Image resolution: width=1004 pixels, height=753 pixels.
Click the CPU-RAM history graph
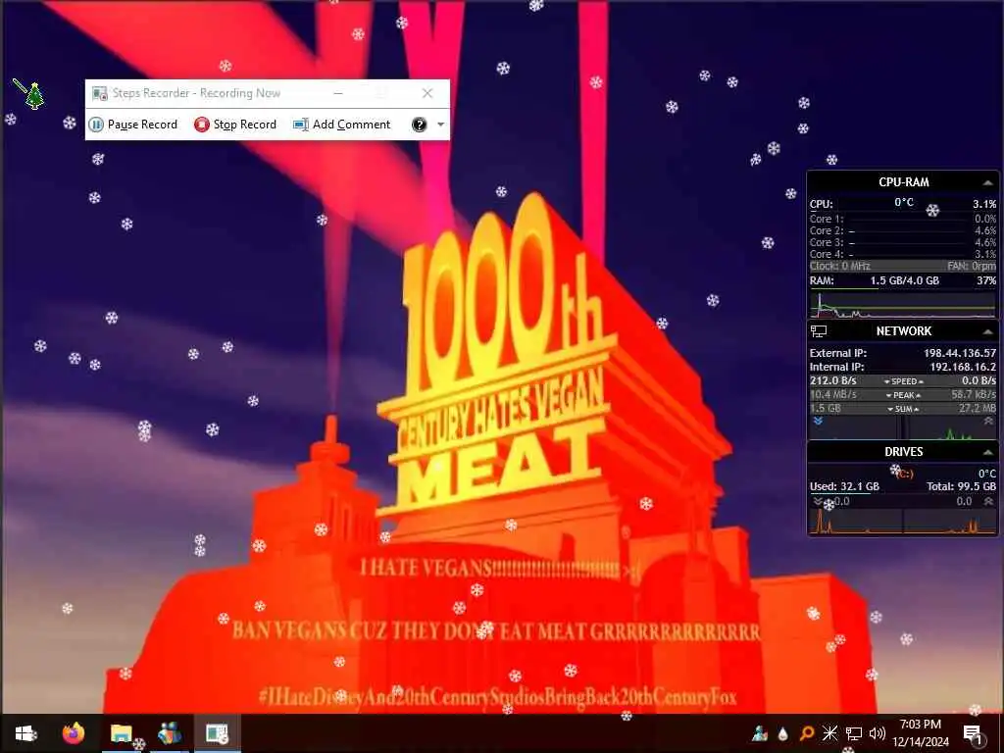point(903,305)
